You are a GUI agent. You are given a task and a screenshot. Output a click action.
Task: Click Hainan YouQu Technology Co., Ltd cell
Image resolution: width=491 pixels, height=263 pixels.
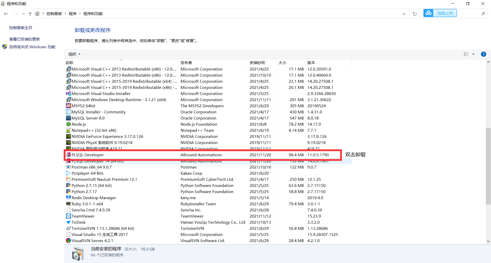[213, 222]
